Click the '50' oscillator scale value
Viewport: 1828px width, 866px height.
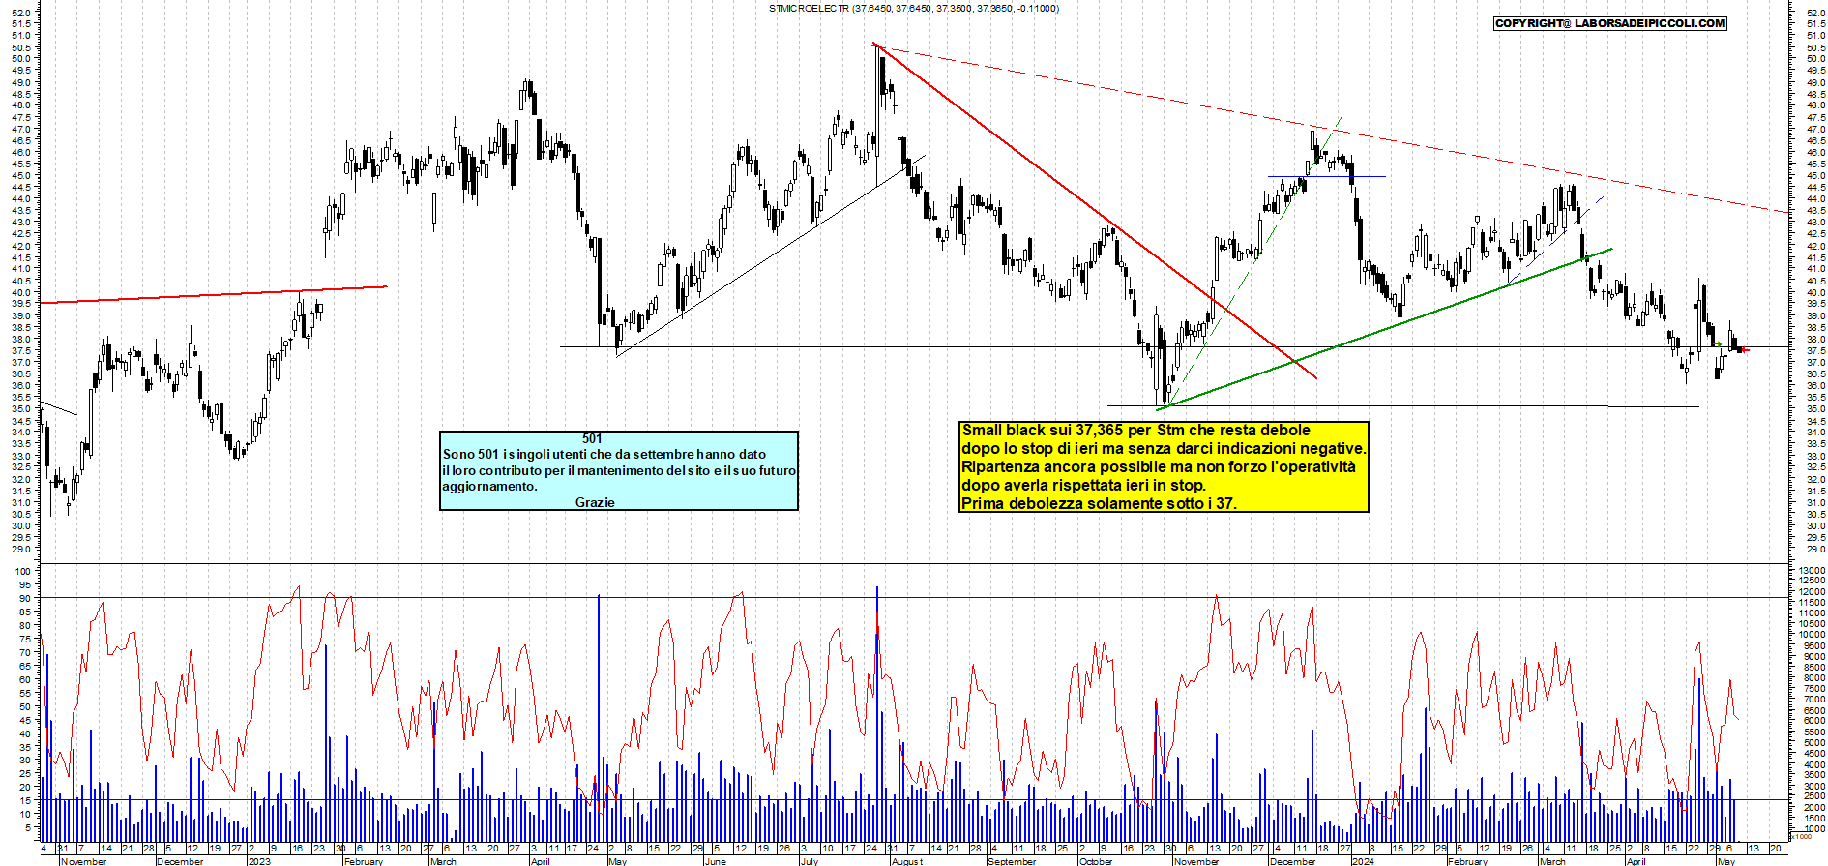click(x=26, y=706)
